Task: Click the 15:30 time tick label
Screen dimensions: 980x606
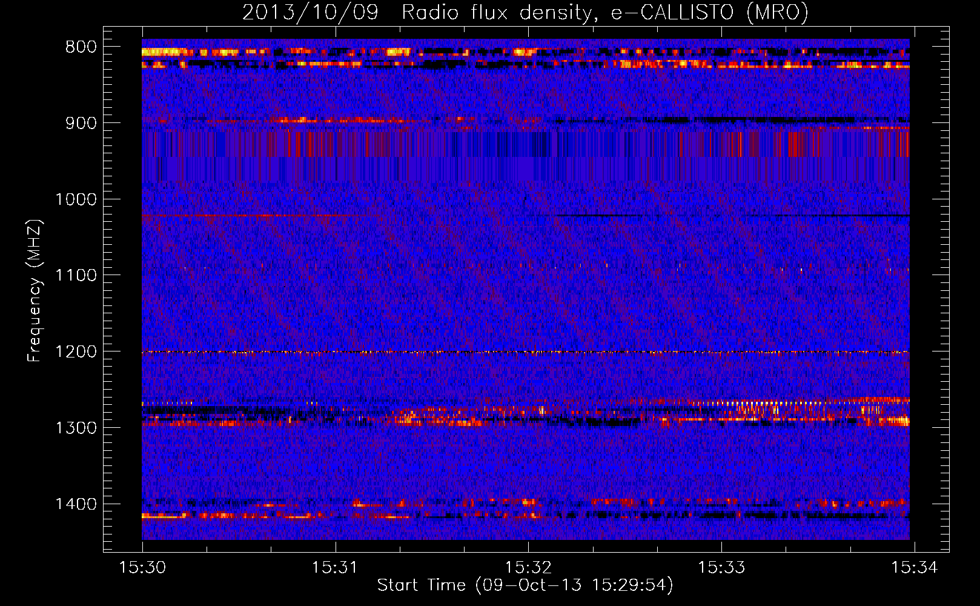Action: pyautogui.click(x=142, y=567)
